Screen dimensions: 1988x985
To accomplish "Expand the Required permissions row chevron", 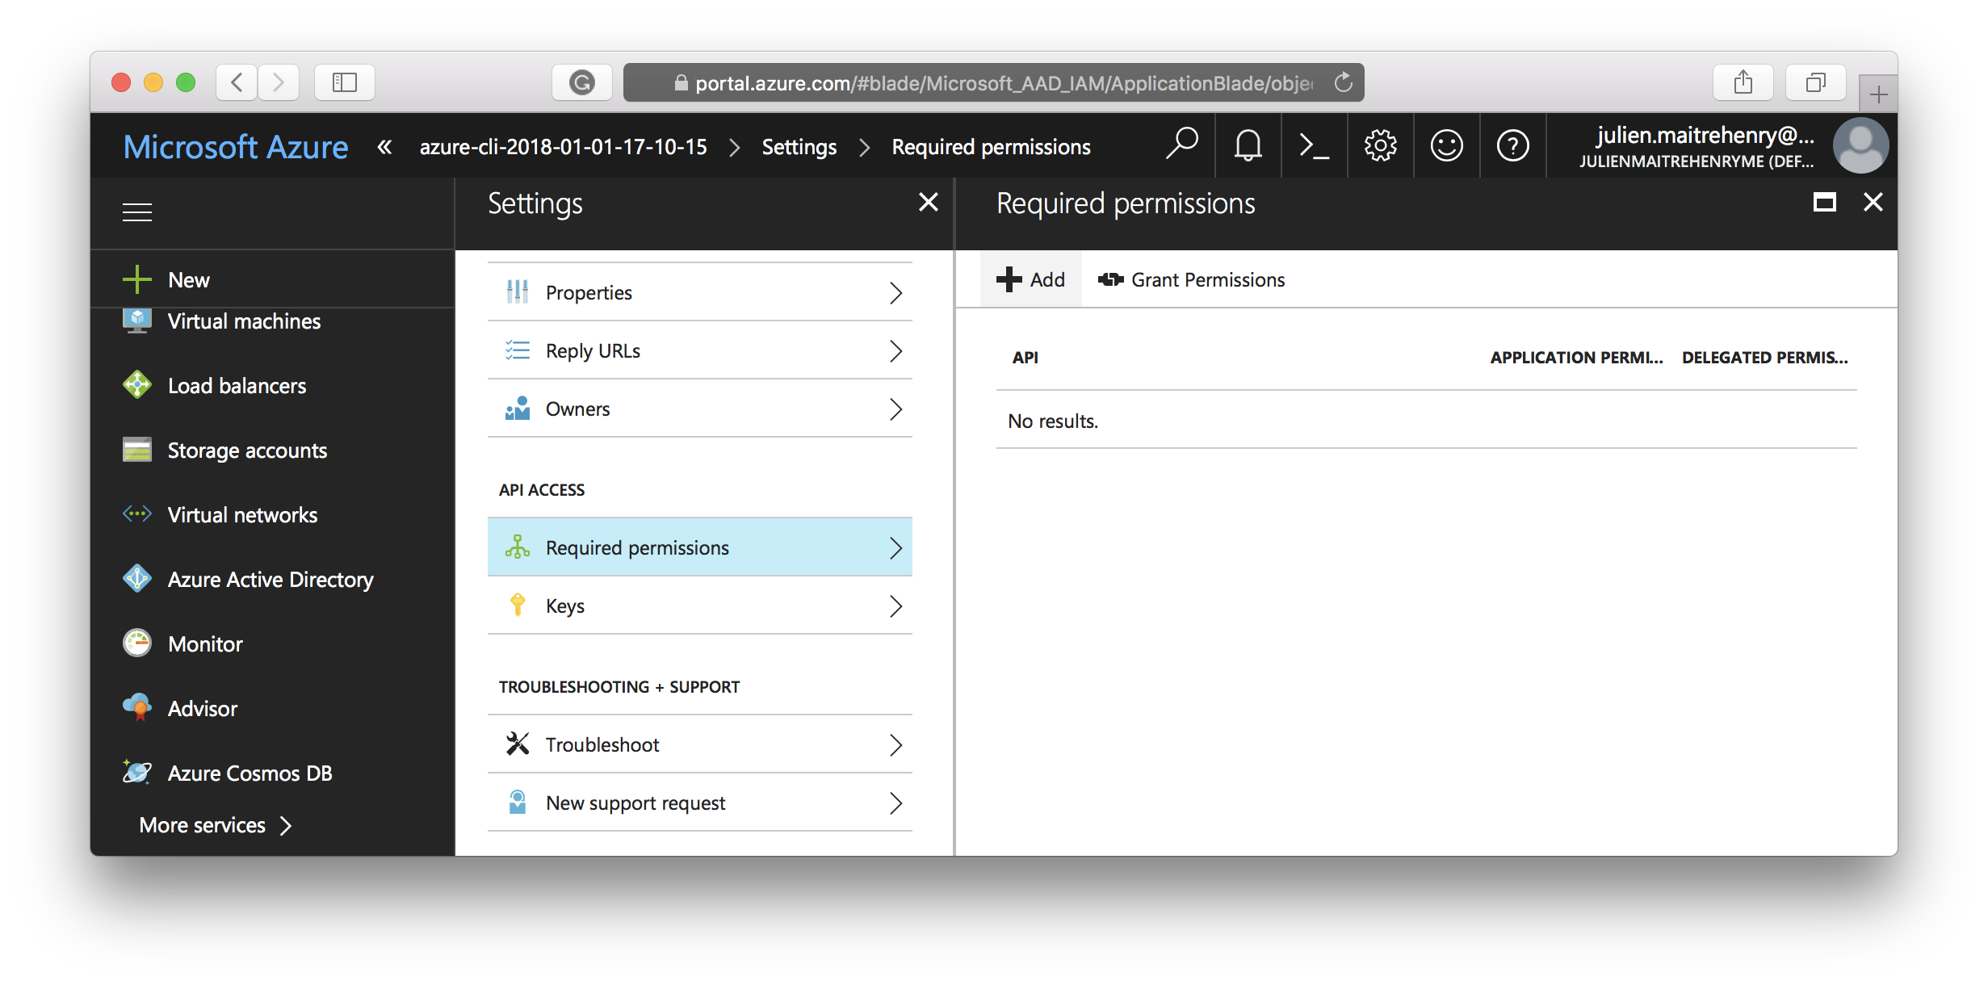I will 895,547.
